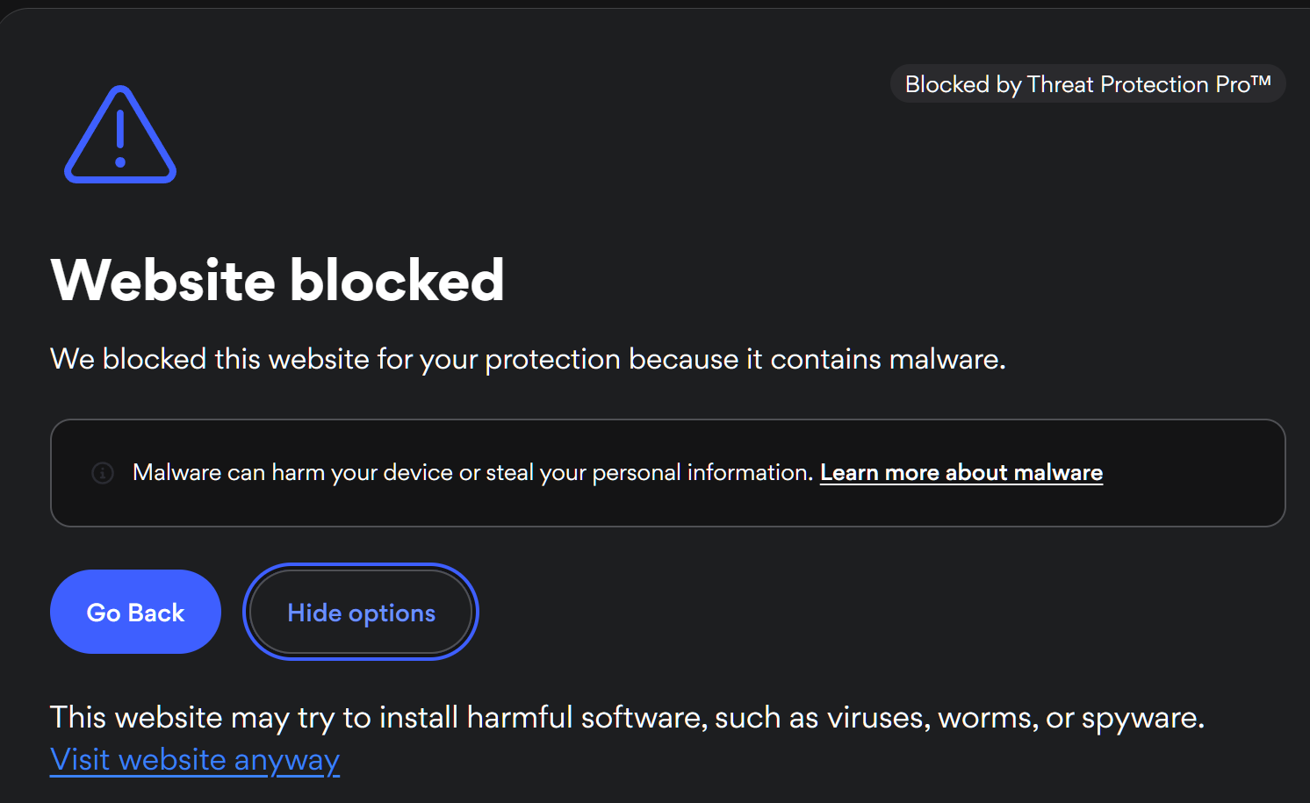The height and width of the screenshot is (803, 1310).
Task: Follow the Visit website anyway link
Action: (x=194, y=760)
